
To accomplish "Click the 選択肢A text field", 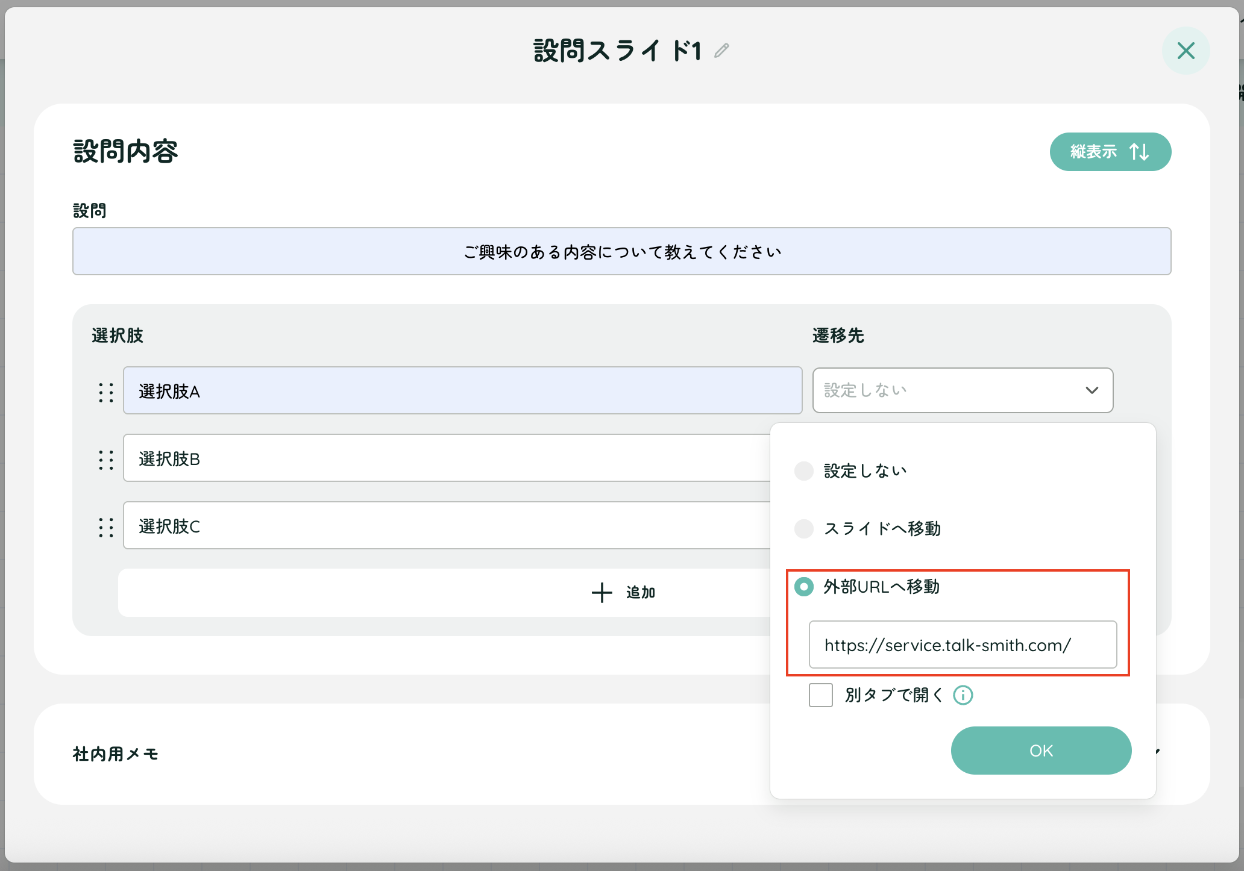I will 462,390.
